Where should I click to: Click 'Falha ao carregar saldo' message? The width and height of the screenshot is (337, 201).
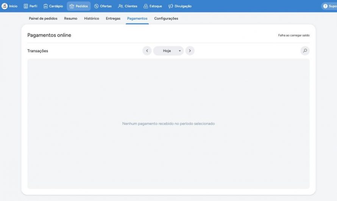(x=294, y=35)
